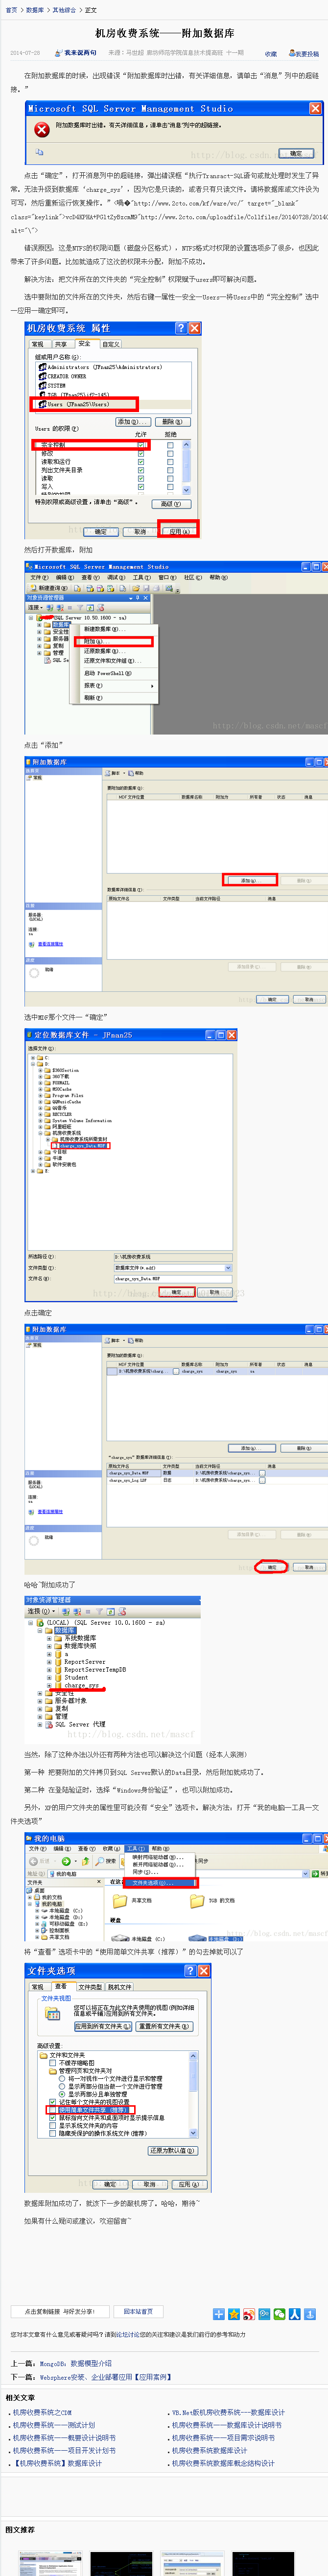Expand the 系统数据库 node
The image size is (328, 2576).
(49, 1638)
